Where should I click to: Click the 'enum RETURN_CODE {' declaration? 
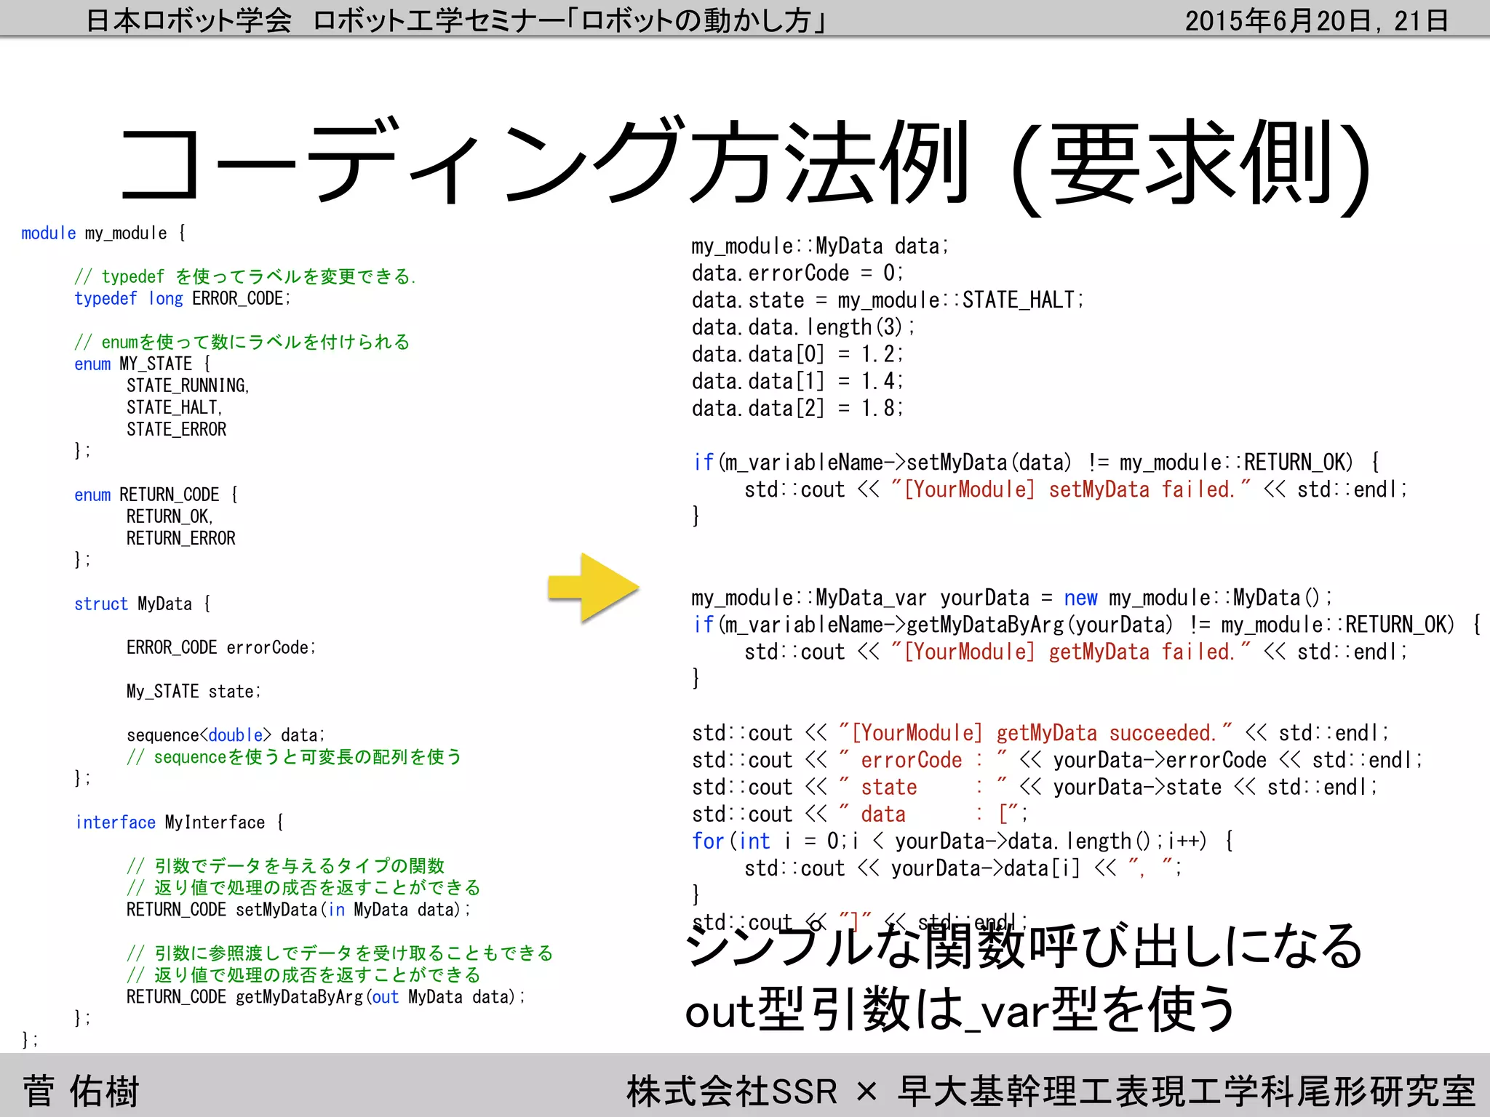tap(156, 495)
